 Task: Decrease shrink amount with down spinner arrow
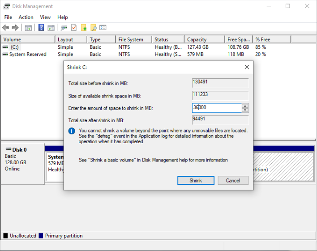pyautogui.click(x=245, y=110)
